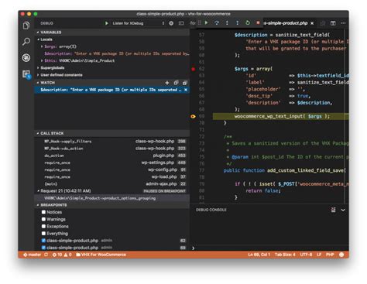This screenshot has width=367, height=284.
Task: Collapse the debug console panel chevron
Action: pos(343,210)
